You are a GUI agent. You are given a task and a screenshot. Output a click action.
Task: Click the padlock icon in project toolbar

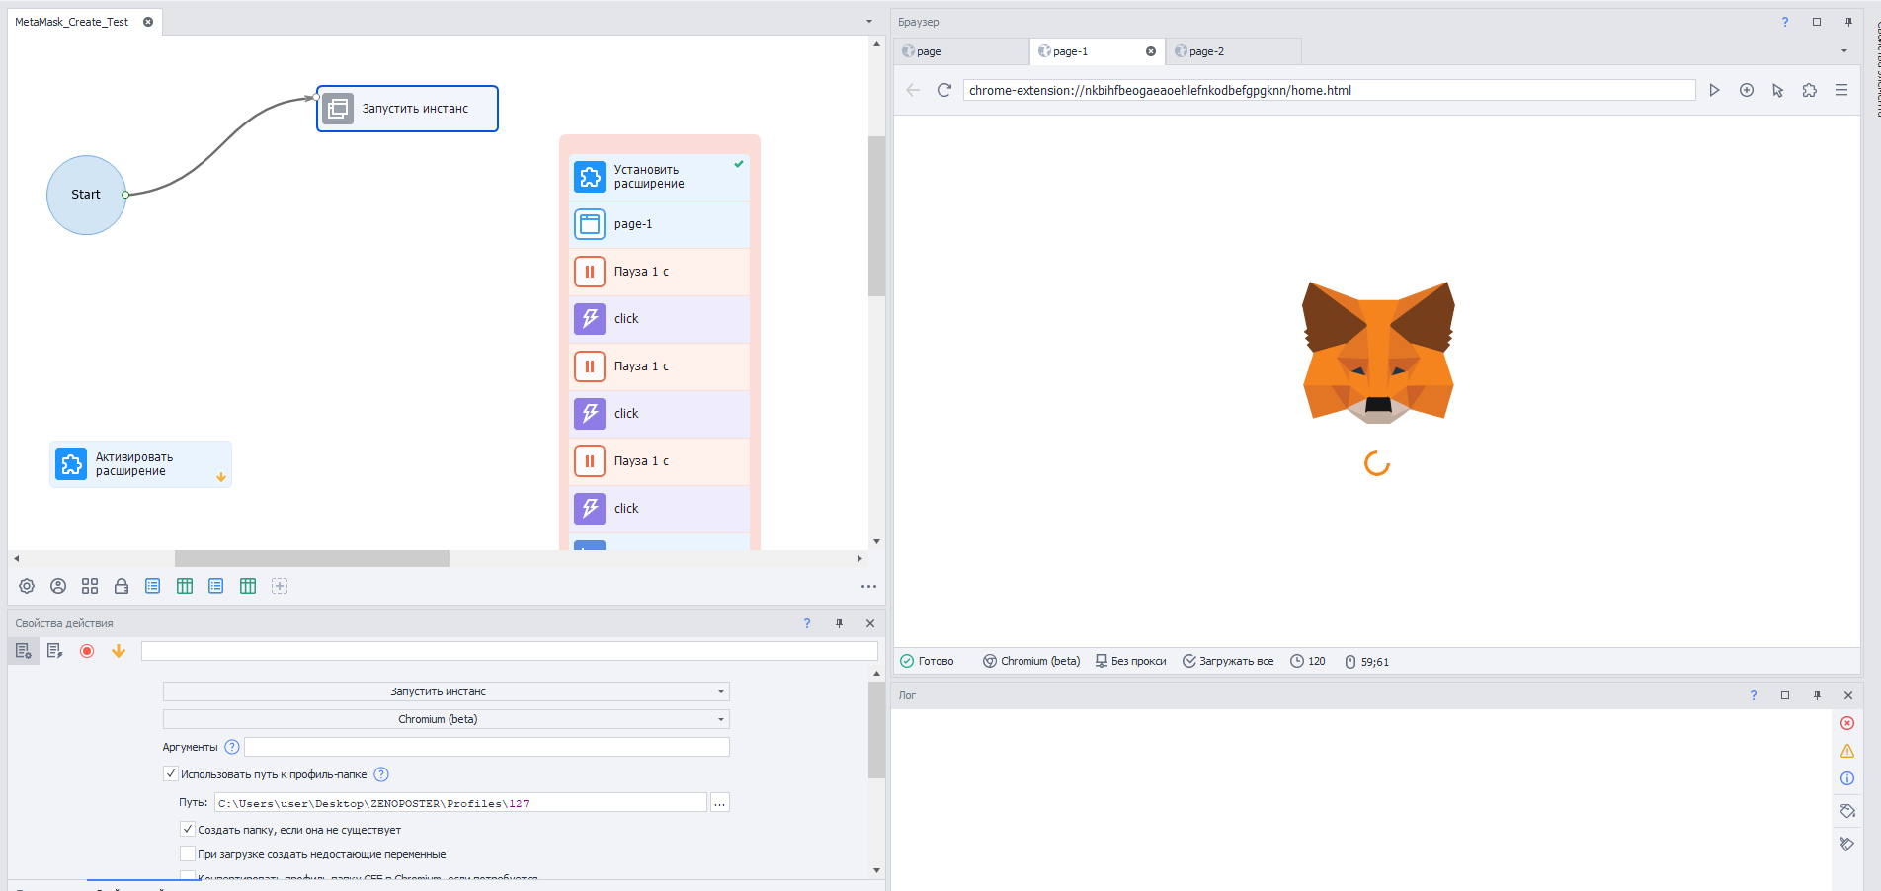pos(122,586)
